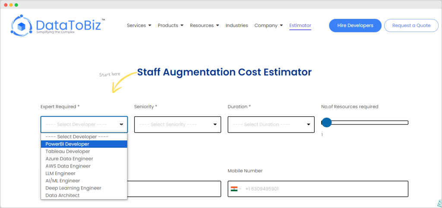Image resolution: width=442 pixels, height=208 pixels.
Task: Select Data Architect from dropdown list
Action: click(63, 196)
